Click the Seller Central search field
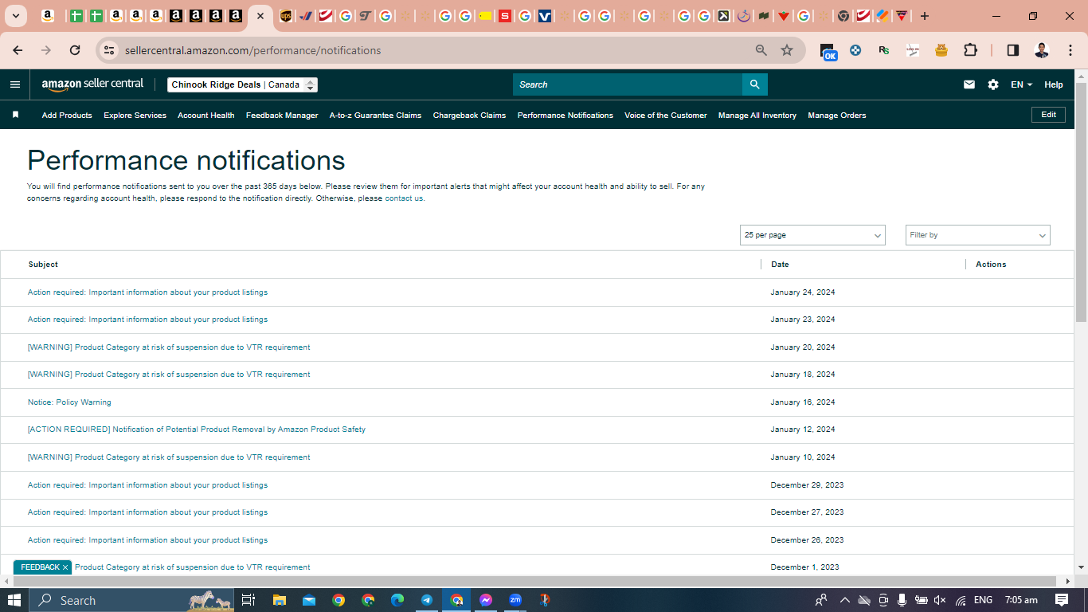This screenshot has width=1088, height=612. click(x=628, y=84)
